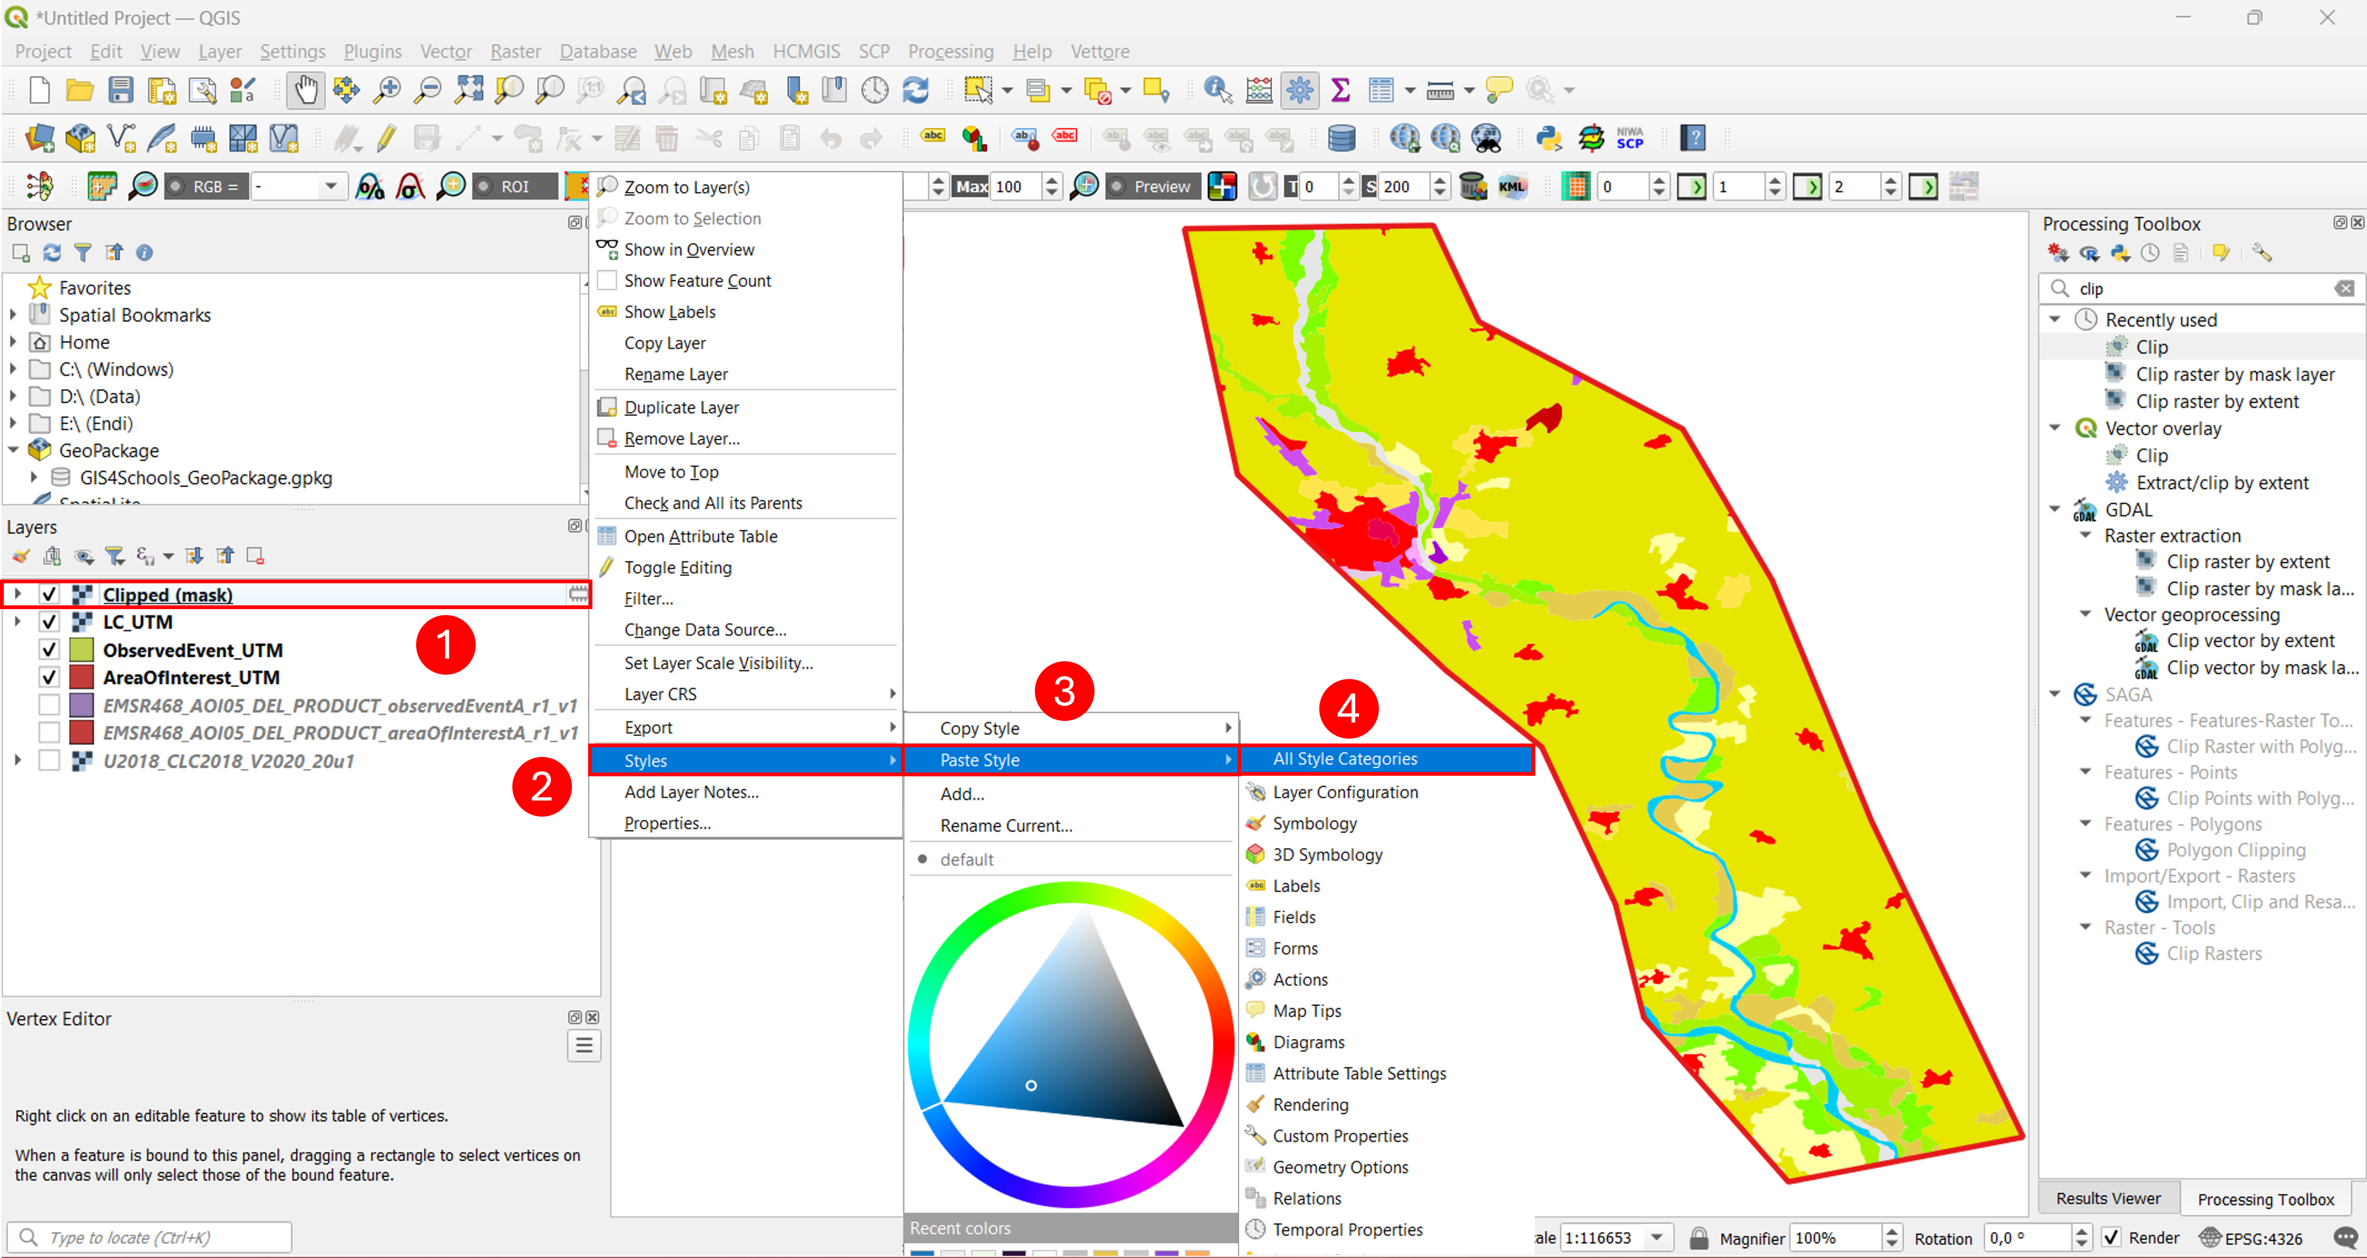Open the map scale dropdown
The height and width of the screenshot is (1258, 2367).
pos(1657,1237)
